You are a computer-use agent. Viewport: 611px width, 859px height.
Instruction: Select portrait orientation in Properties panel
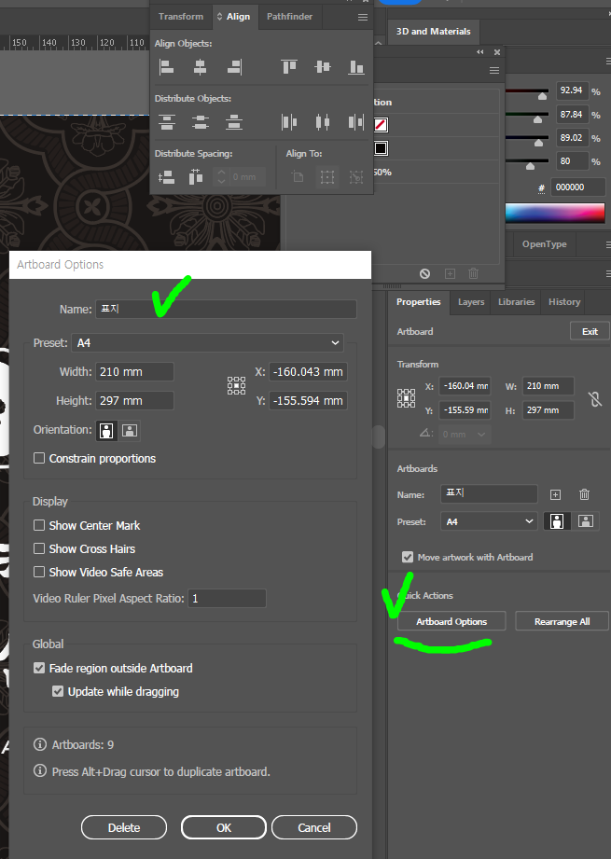557,521
